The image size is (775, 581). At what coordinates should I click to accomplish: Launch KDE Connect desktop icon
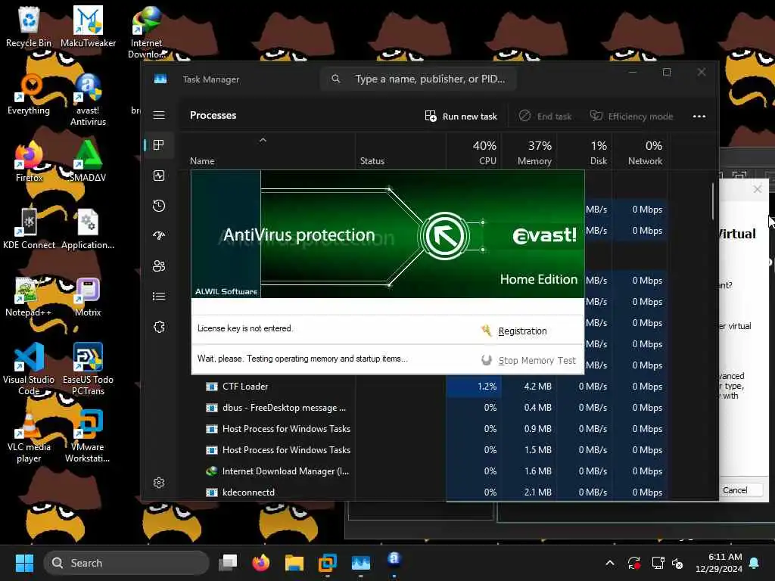click(29, 229)
